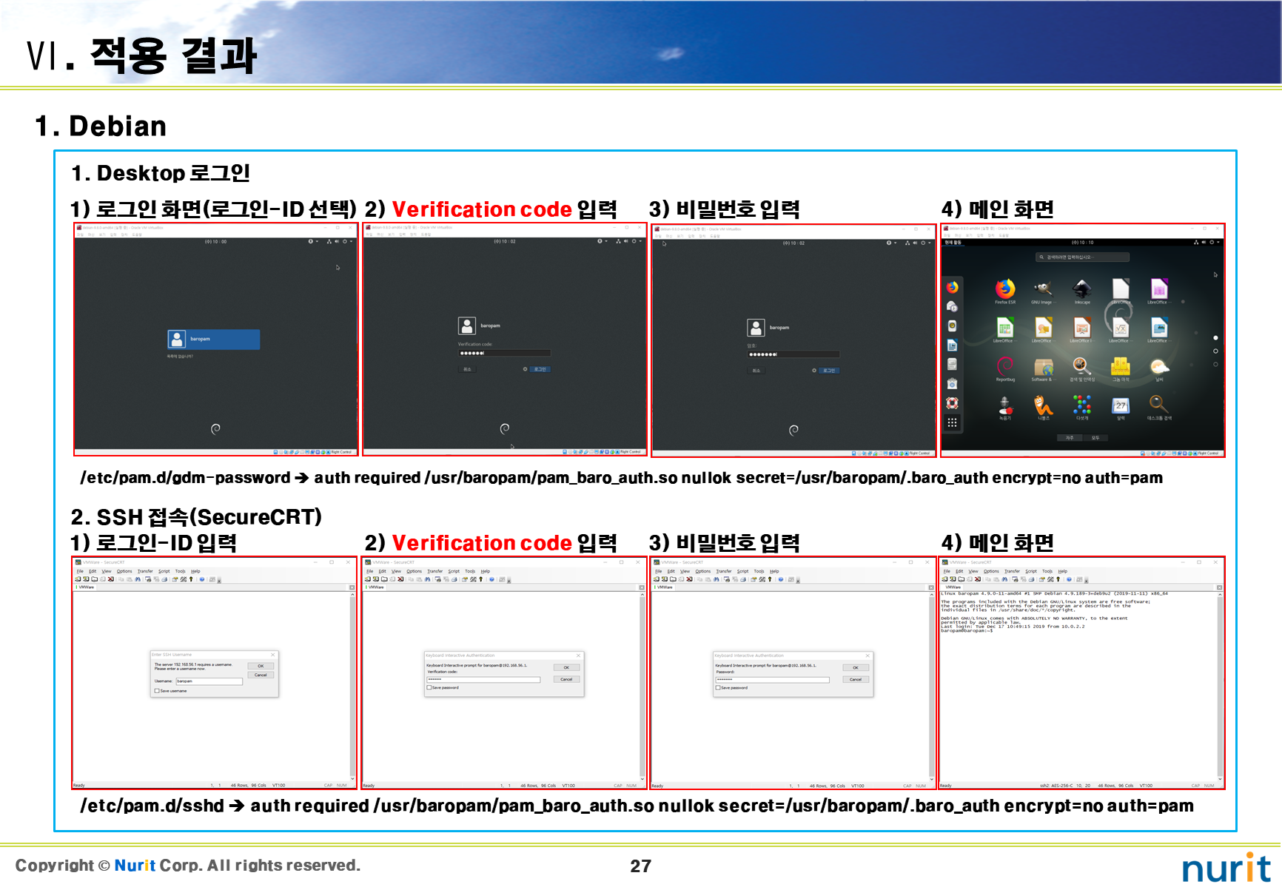
Task: Check the Save username checkbox
Action: point(157,691)
